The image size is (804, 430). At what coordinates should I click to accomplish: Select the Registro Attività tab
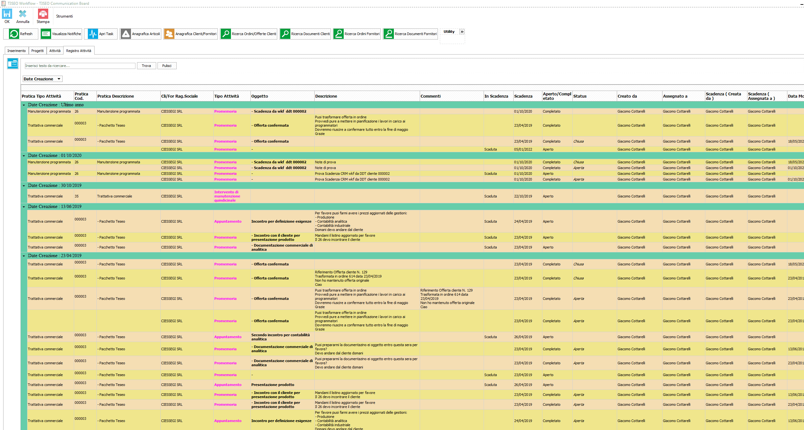pyautogui.click(x=79, y=51)
